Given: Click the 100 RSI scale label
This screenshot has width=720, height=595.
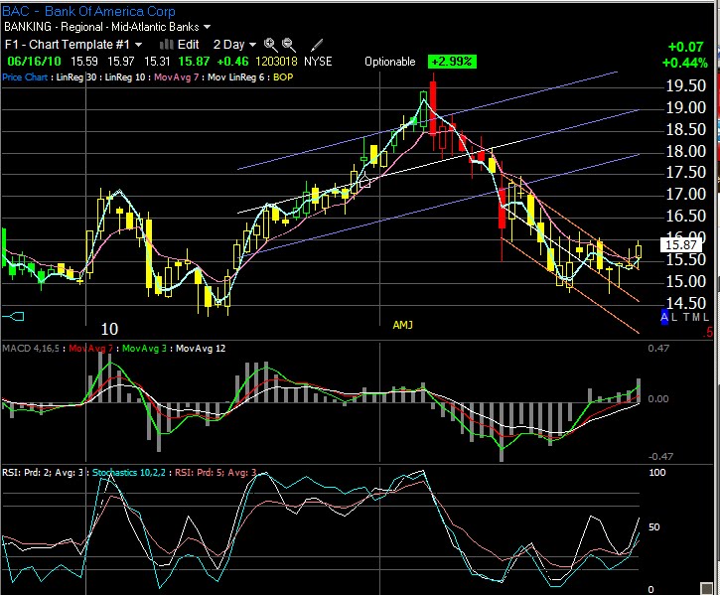Looking at the screenshot, I should tap(656, 472).
